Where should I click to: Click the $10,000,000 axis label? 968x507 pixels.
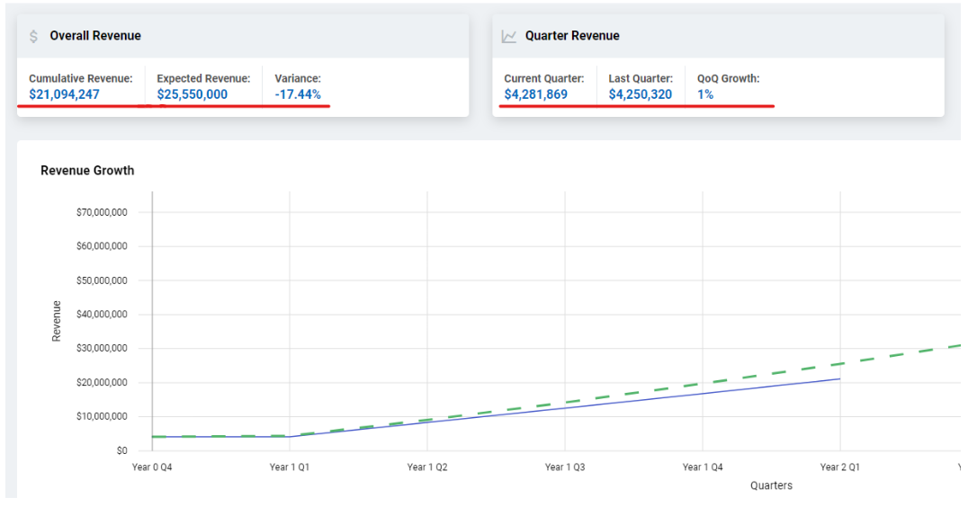(102, 416)
